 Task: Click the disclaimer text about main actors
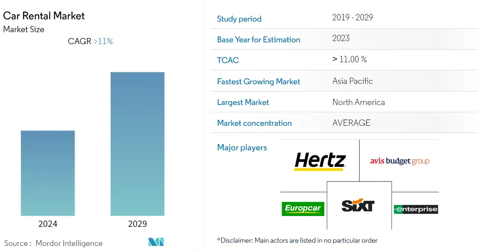(297, 241)
